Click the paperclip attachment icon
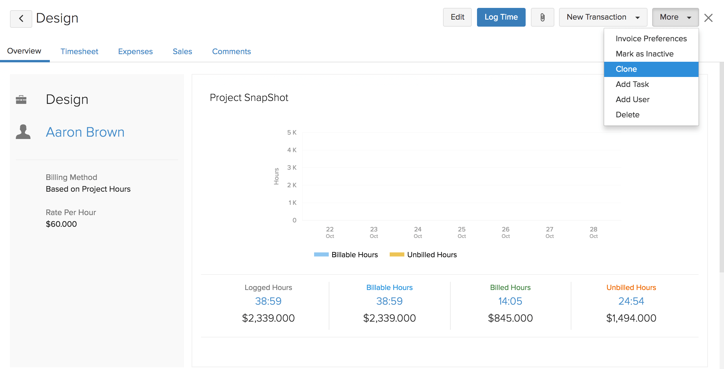Image resolution: width=724 pixels, height=369 pixels. coord(542,17)
